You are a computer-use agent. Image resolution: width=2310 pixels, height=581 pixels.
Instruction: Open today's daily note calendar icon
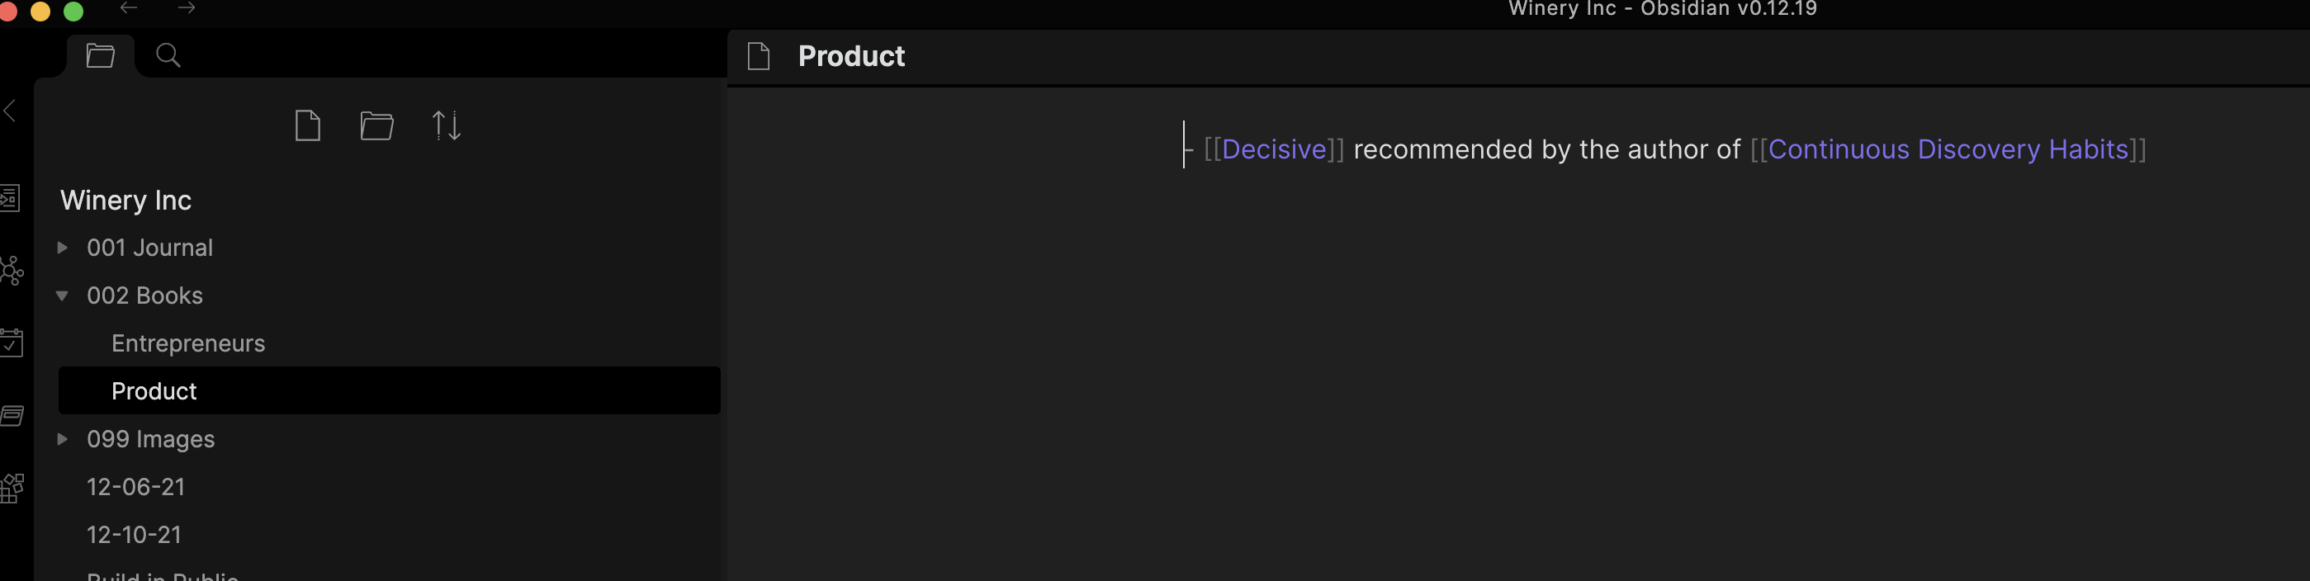click(x=12, y=342)
